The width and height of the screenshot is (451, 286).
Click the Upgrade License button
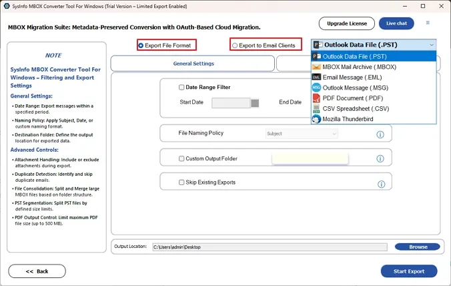[347, 23]
